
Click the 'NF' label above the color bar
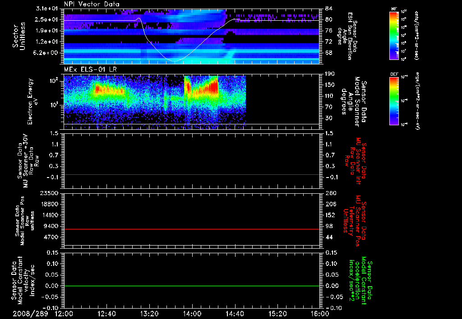click(x=394, y=9)
